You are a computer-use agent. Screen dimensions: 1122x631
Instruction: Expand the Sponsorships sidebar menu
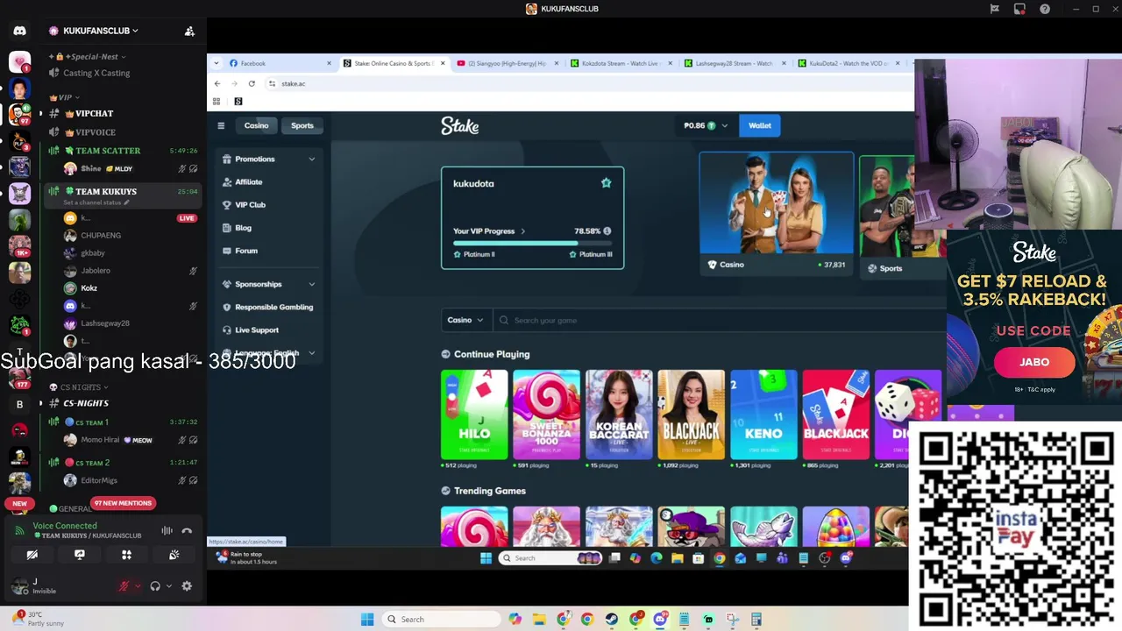coord(269,284)
